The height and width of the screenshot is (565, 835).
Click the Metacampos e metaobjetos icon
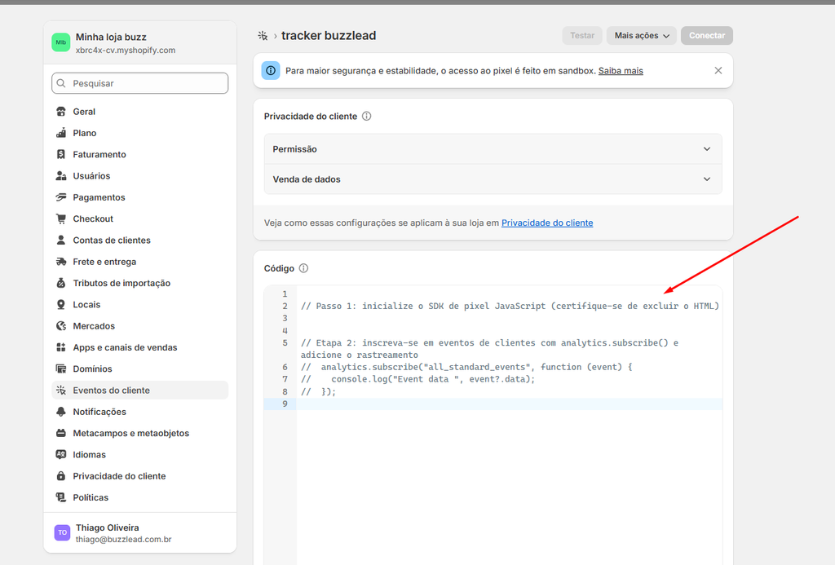[61, 433]
